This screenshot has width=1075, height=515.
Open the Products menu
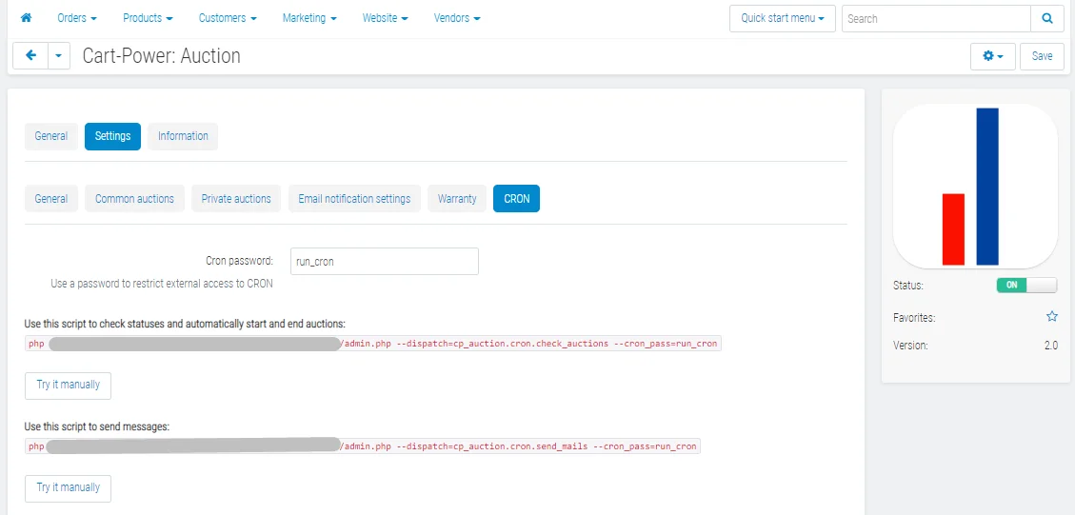(x=149, y=18)
